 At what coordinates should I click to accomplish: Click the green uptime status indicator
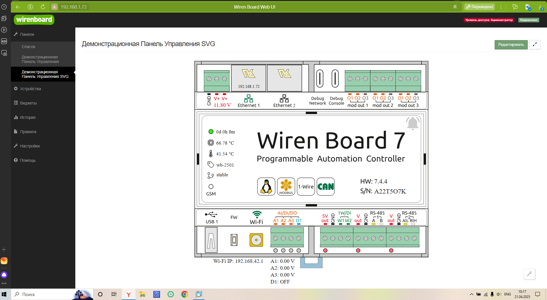pyautogui.click(x=211, y=132)
